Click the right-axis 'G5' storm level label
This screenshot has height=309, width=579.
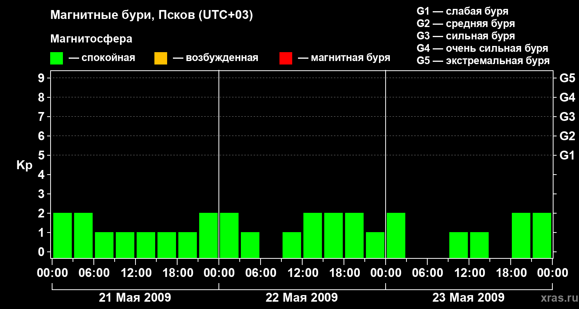(x=567, y=78)
